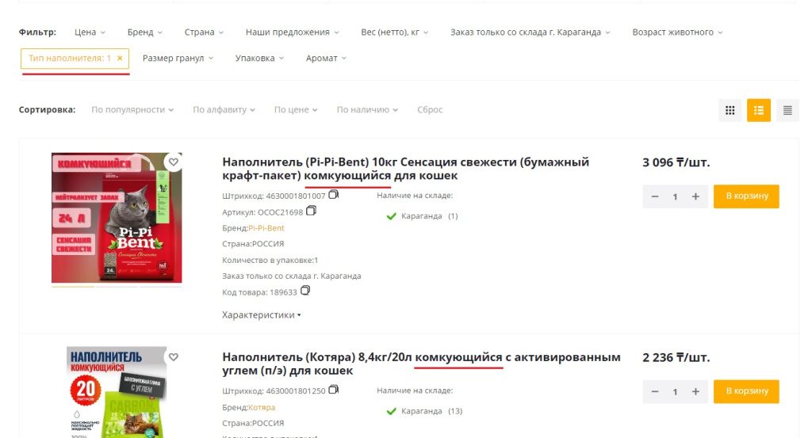Expand Возраст животного filter
This screenshot has height=438, width=812.
click(677, 32)
